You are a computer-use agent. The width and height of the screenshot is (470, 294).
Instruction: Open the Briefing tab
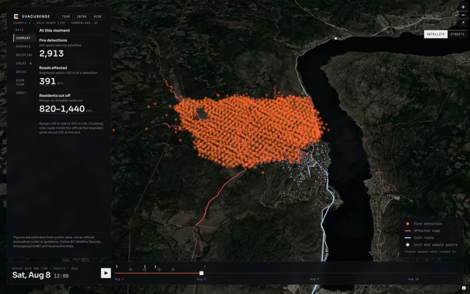pos(24,55)
